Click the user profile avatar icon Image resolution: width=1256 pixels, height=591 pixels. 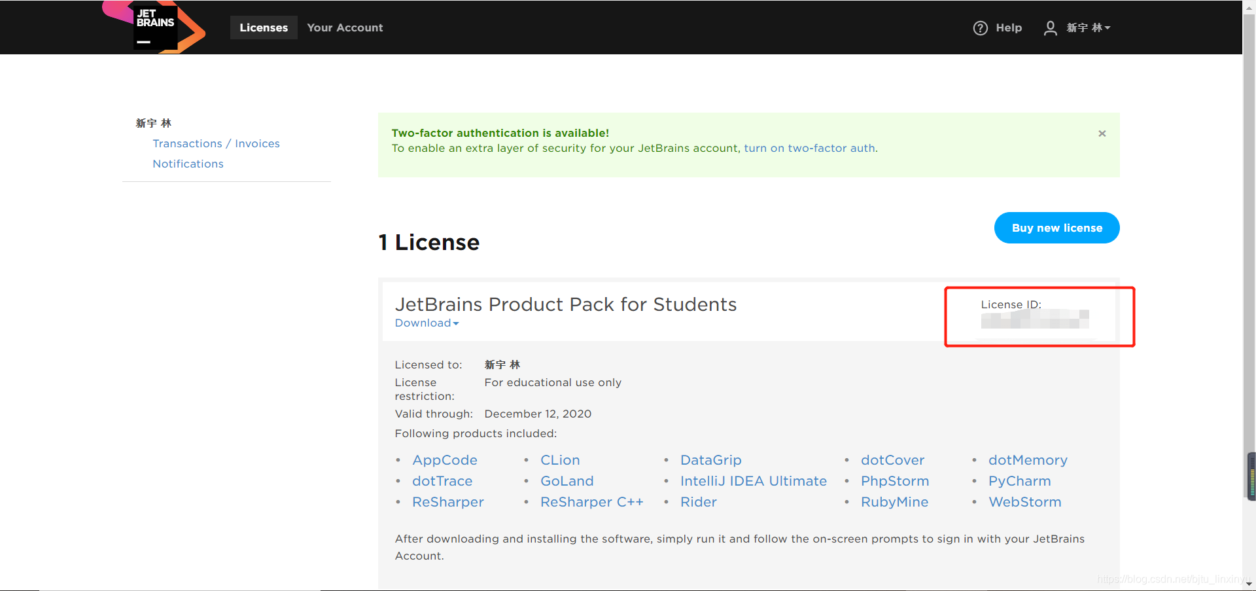[1050, 28]
